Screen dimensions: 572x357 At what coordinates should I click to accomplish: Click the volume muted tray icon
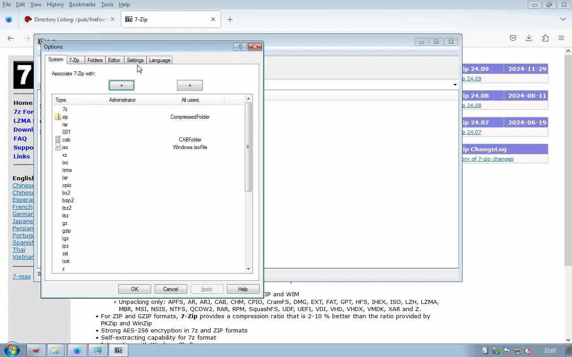pos(528,351)
